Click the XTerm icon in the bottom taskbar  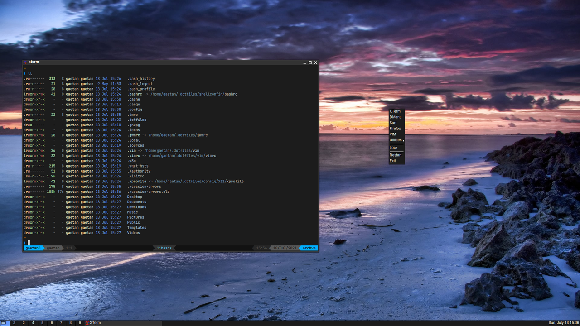click(87, 323)
